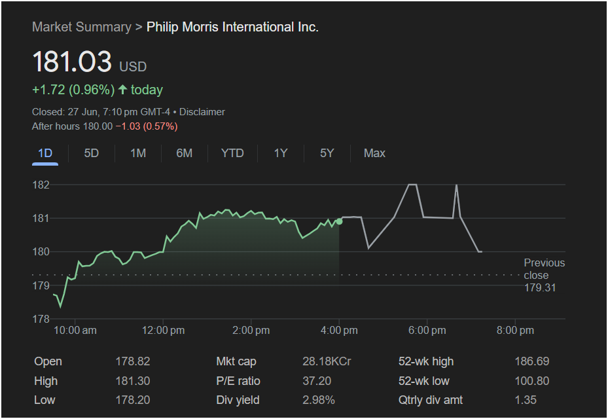The height and width of the screenshot is (419, 608).
Task: Click the 182 price axis label
Action: (41, 185)
